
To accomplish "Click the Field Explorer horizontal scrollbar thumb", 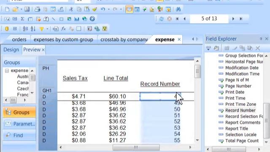I will tap(229, 149).
